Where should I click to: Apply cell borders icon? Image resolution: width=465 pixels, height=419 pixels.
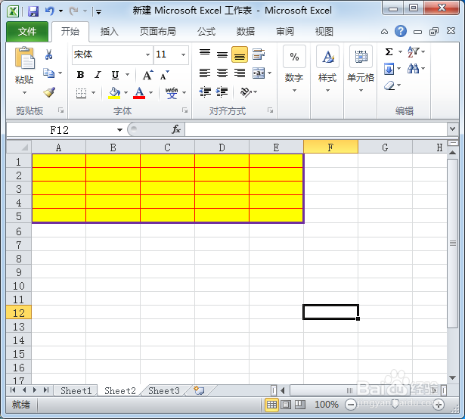click(x=81, y=93)
